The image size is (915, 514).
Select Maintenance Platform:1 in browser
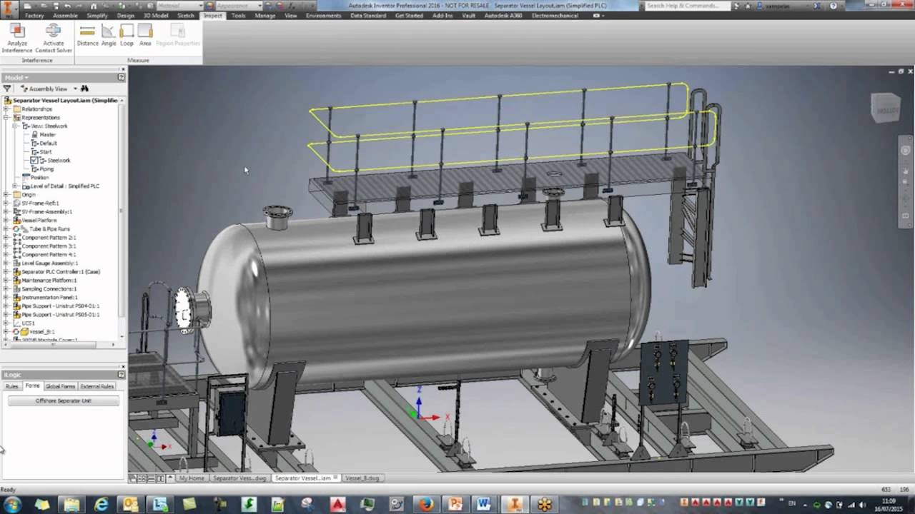(49, 281)
